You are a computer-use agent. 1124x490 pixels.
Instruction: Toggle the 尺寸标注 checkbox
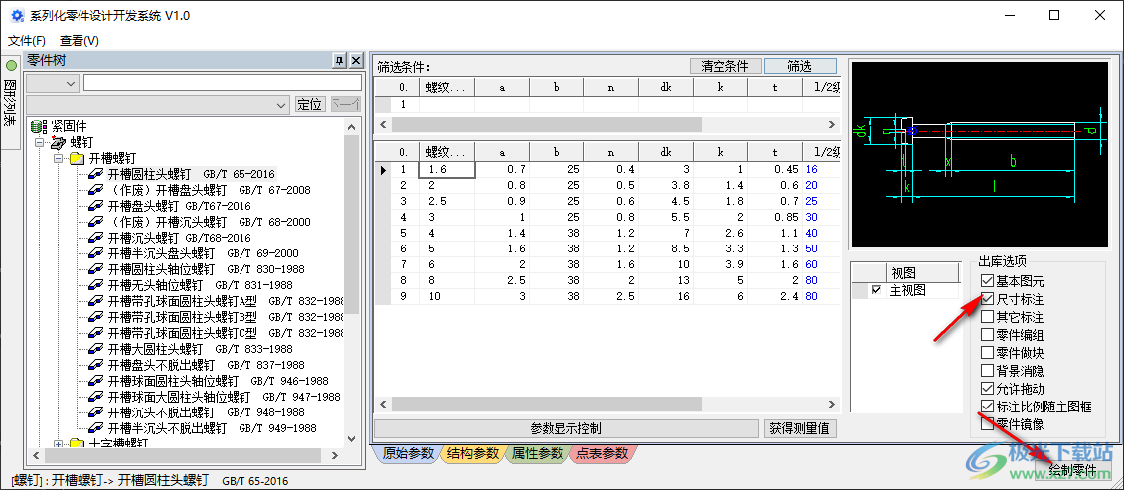coord(987,298)
